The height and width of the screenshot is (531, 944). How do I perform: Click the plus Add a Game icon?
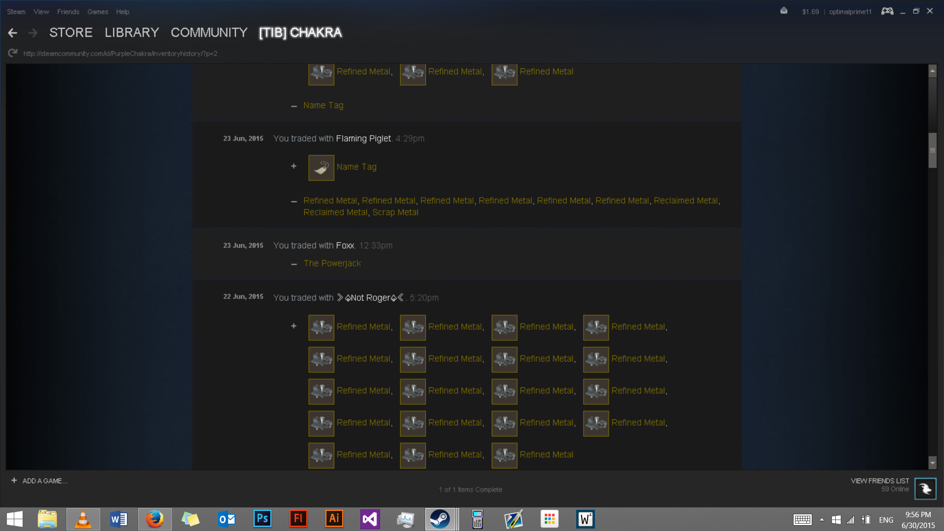[14, 480]
